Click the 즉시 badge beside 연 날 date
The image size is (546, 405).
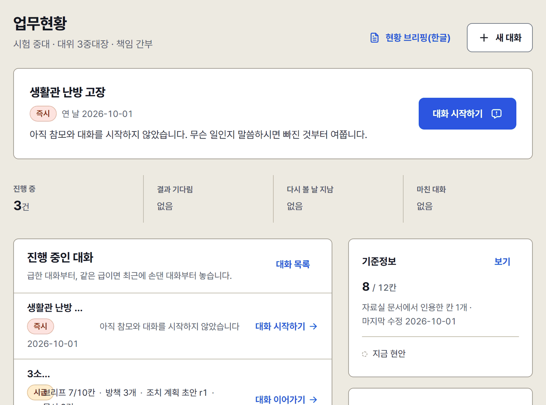[x=43, y=114]
